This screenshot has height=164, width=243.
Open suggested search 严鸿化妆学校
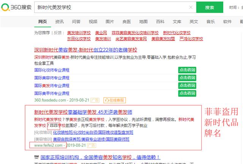pyautogui.click(x=191, y=39)
